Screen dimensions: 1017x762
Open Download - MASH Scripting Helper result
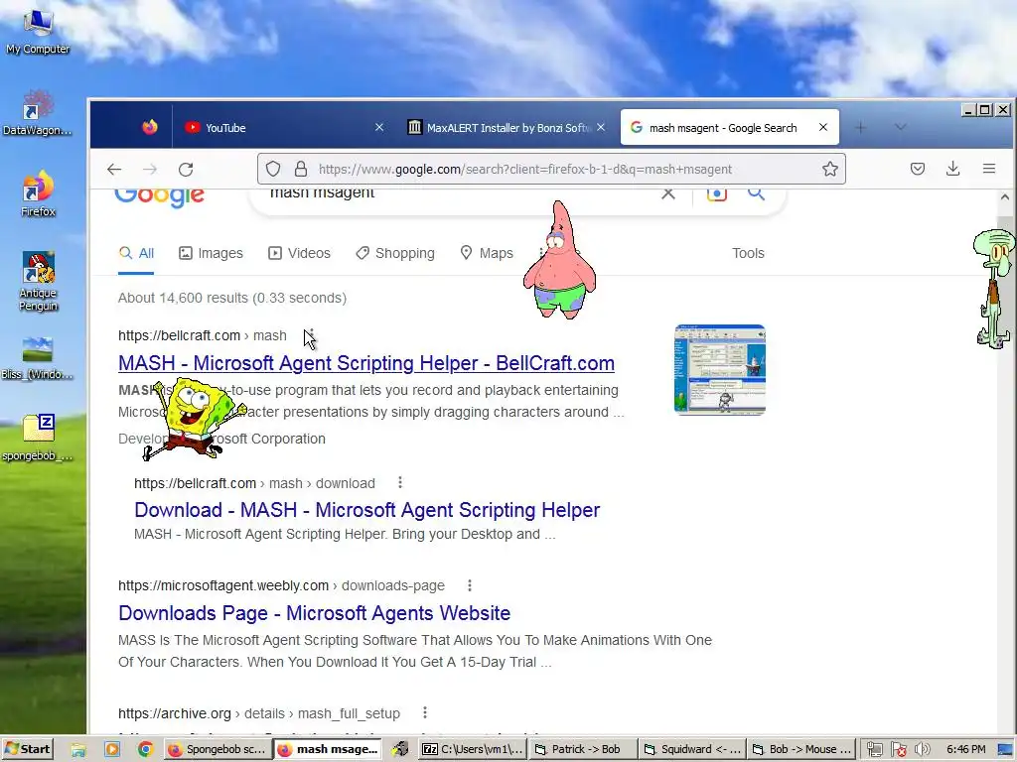367,510
